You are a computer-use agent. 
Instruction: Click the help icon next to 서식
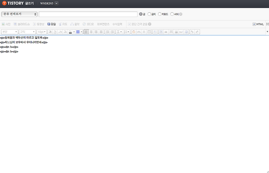(181, 14)
